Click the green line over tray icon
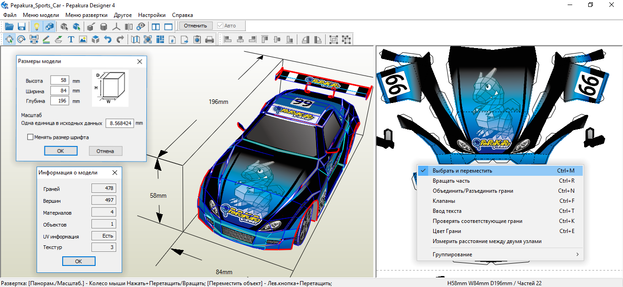 point(59,39)
